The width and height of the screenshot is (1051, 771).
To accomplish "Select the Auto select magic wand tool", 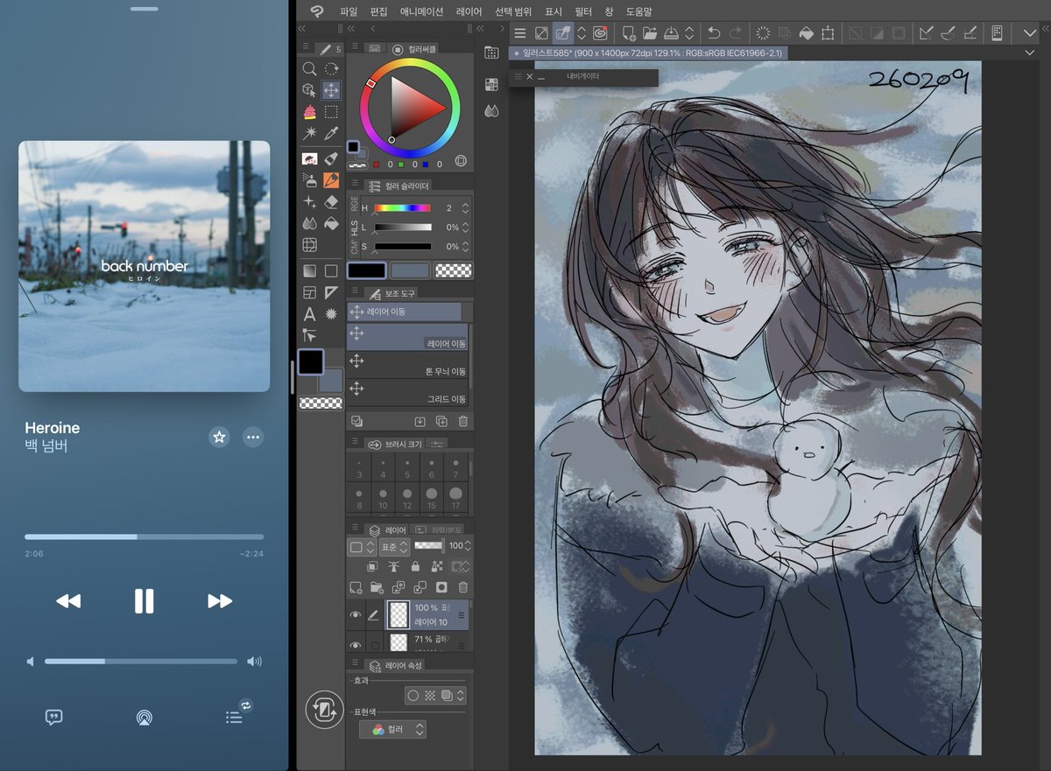I will (309, 134).
